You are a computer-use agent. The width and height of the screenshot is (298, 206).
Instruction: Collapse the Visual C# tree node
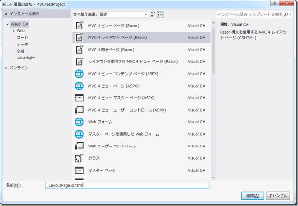pos(7,24)
